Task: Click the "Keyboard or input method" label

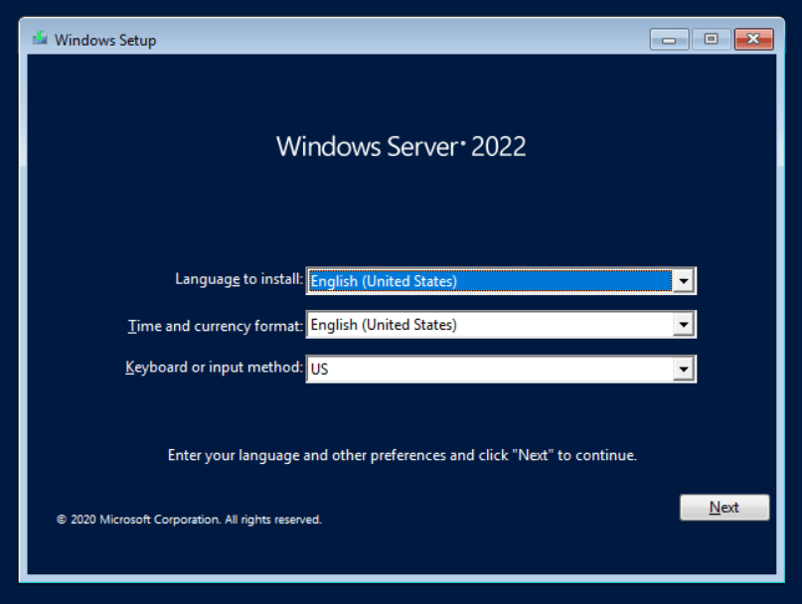Action: coord(214,368)
